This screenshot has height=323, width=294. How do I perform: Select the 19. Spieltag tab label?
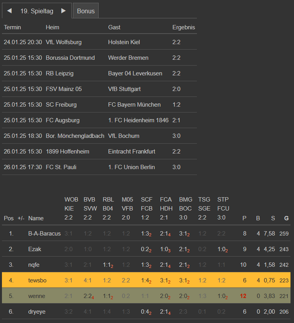pos(37,11)
